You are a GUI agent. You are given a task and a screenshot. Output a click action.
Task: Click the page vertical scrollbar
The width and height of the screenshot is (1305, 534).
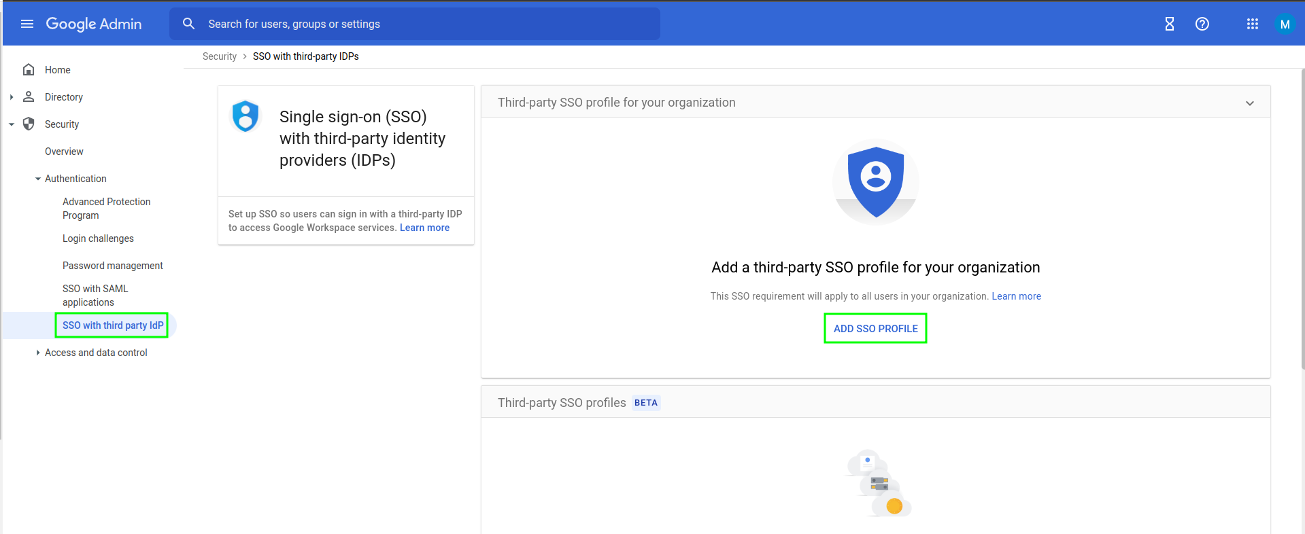click(x=1302, y=217)
